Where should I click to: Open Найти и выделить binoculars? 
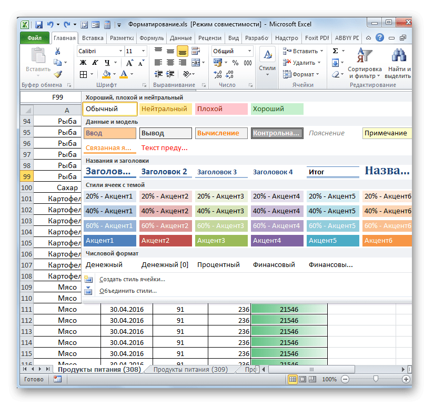click(398, 63)
